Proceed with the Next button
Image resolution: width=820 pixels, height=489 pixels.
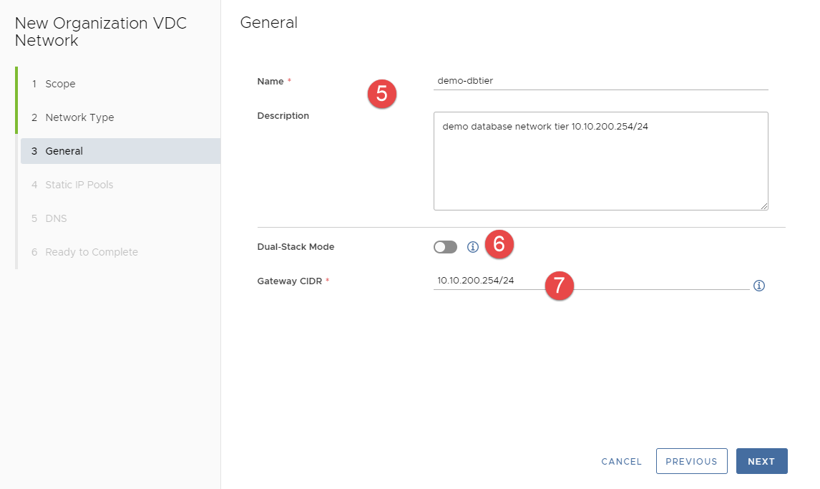(x=761, y=462)
